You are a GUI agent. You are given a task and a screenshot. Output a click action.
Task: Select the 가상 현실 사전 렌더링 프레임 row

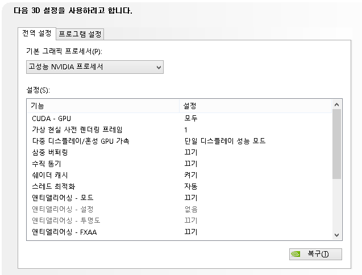pos(77,130)
